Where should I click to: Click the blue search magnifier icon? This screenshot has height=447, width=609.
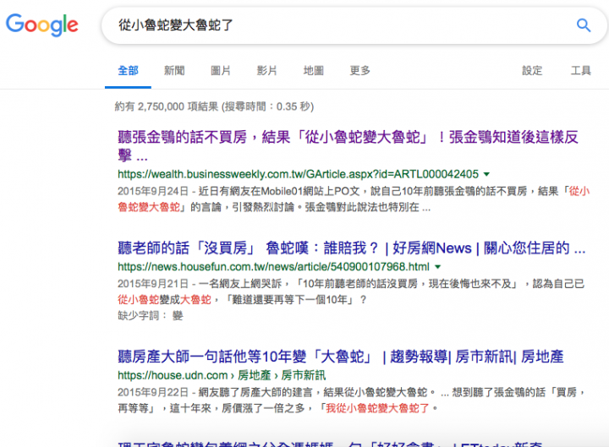584,25
